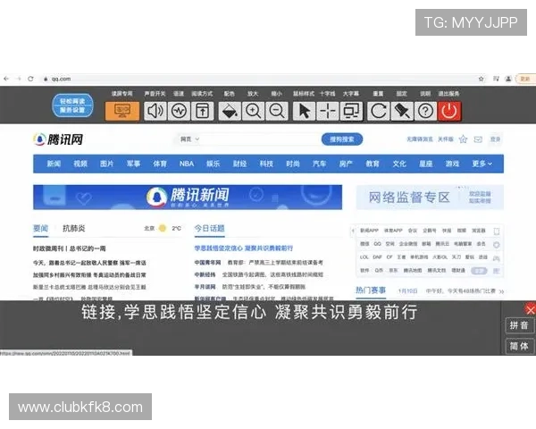Click the LOL game link
This screenshot has height=429, width=536.
(x=364, y=257)
